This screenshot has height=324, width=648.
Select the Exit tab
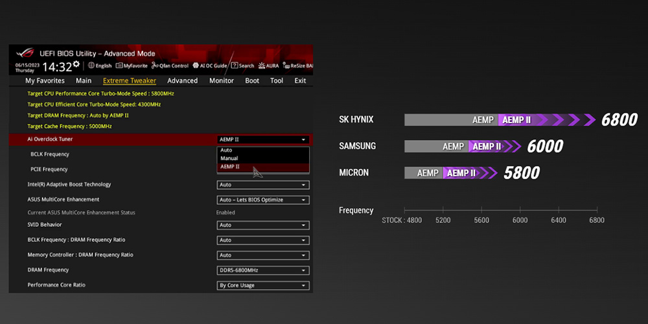301,80
